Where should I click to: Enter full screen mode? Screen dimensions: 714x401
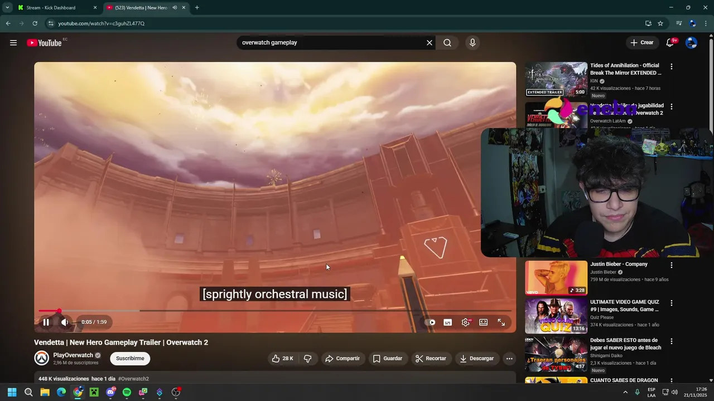click(x=501, y=322)
